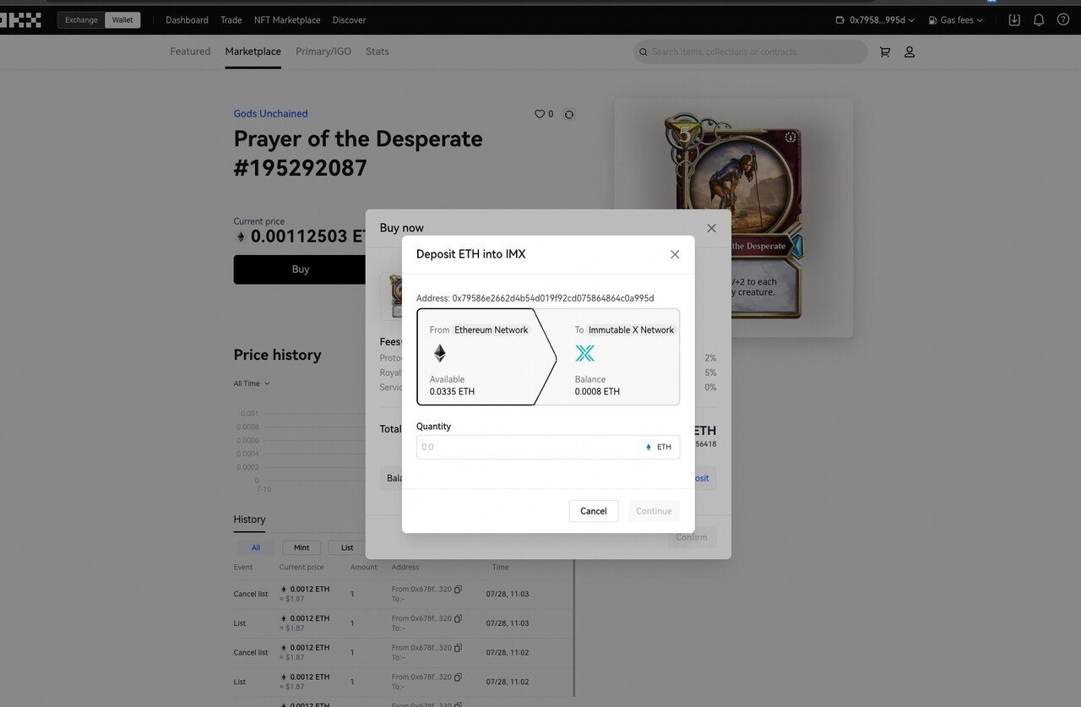The width and height of the screenshot is (1081, 707).
Task: Open the user profile icon
Action: pos(910,52)
